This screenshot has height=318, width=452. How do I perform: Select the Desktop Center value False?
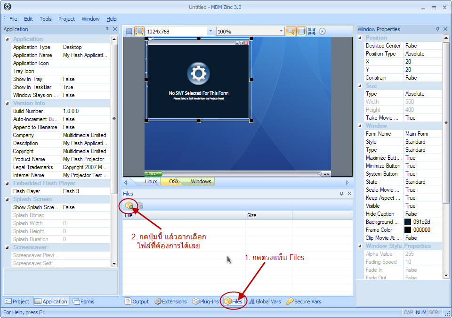click(x=423, y=46)
